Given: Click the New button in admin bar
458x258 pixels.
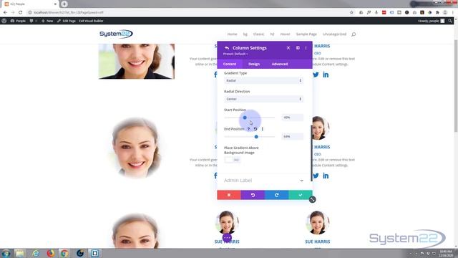Looking at the screenshot, I should pyautogui.click(x=47, y=21).
